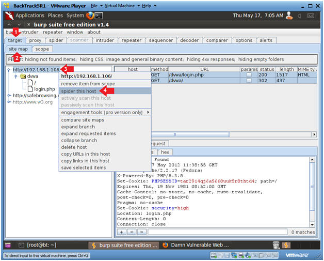Click the response scrollbar down arrow
The image size is (324, 261).
coord(312,225)
